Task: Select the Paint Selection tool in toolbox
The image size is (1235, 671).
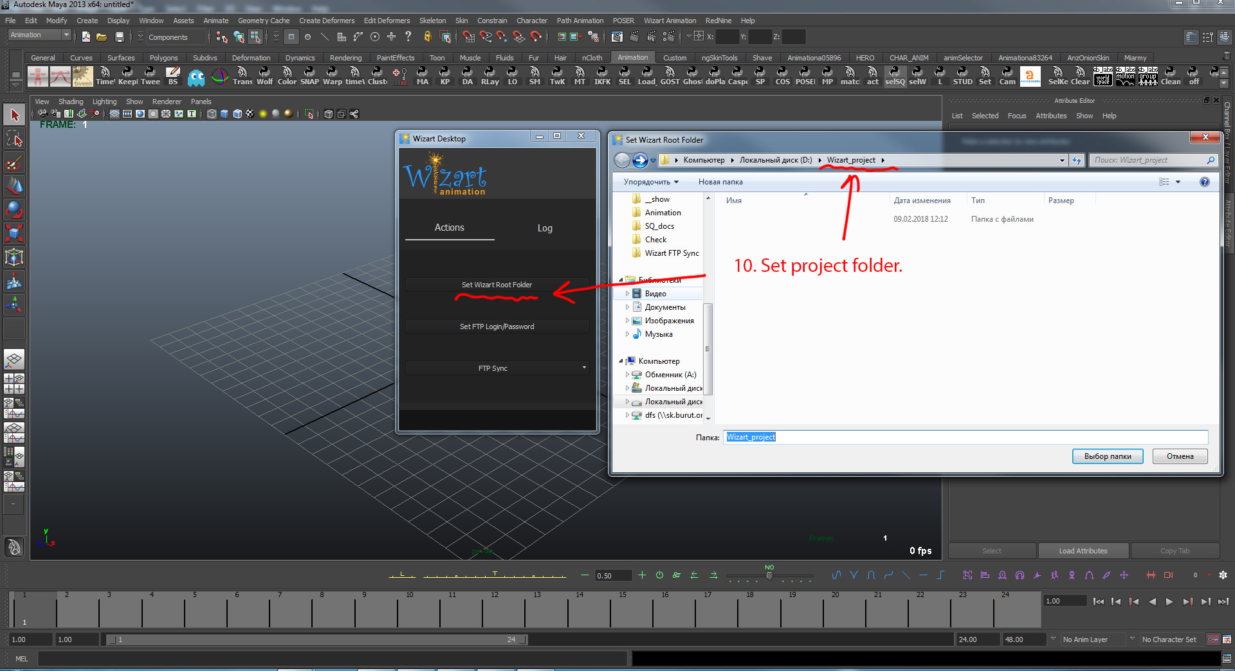Action: 14,163
